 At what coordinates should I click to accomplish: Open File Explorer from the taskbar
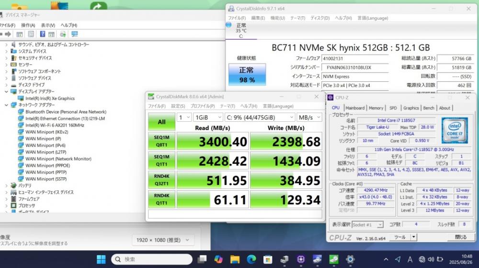(x=235, y=259)
